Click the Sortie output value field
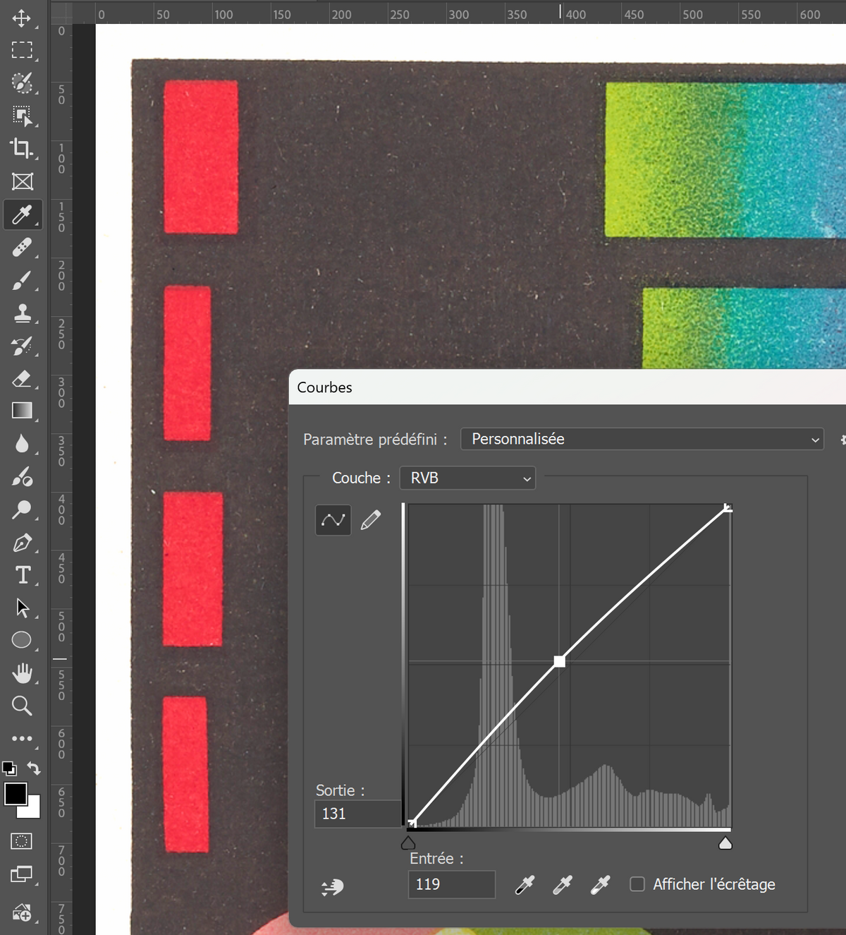 (358, 814)
